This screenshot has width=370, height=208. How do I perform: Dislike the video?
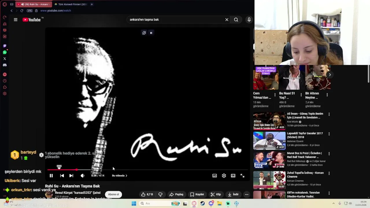160,194
